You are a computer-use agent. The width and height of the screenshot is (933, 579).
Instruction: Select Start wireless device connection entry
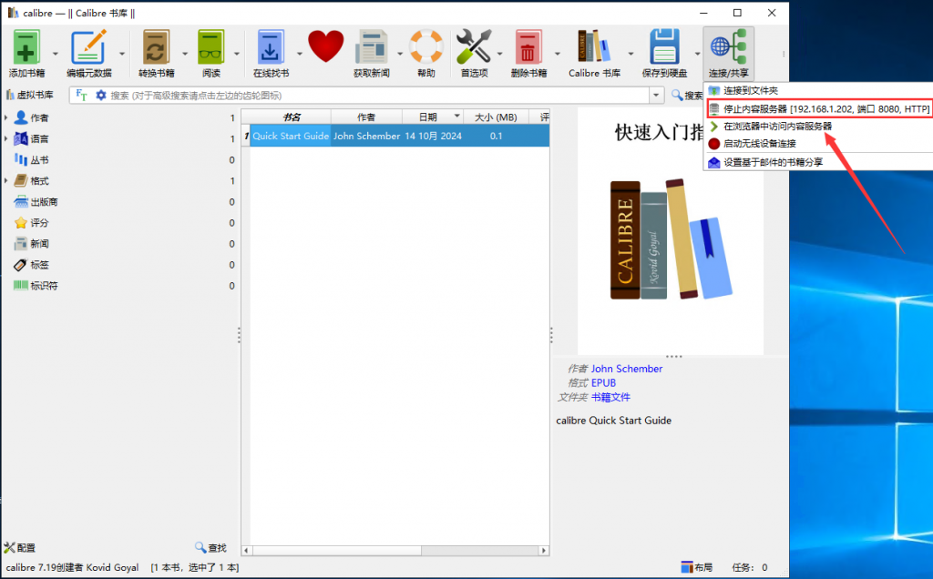759,144
